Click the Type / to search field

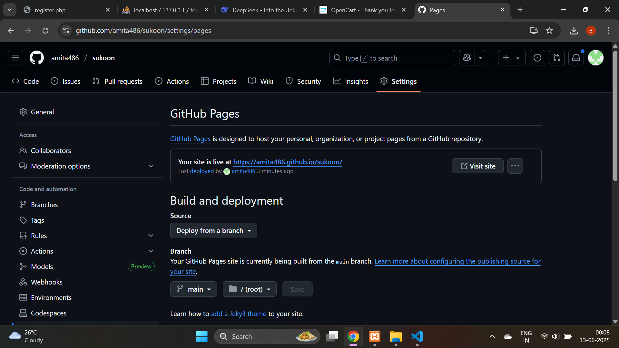point(392,58)
